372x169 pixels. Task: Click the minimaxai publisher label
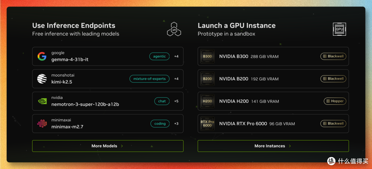tap(61, 120)
